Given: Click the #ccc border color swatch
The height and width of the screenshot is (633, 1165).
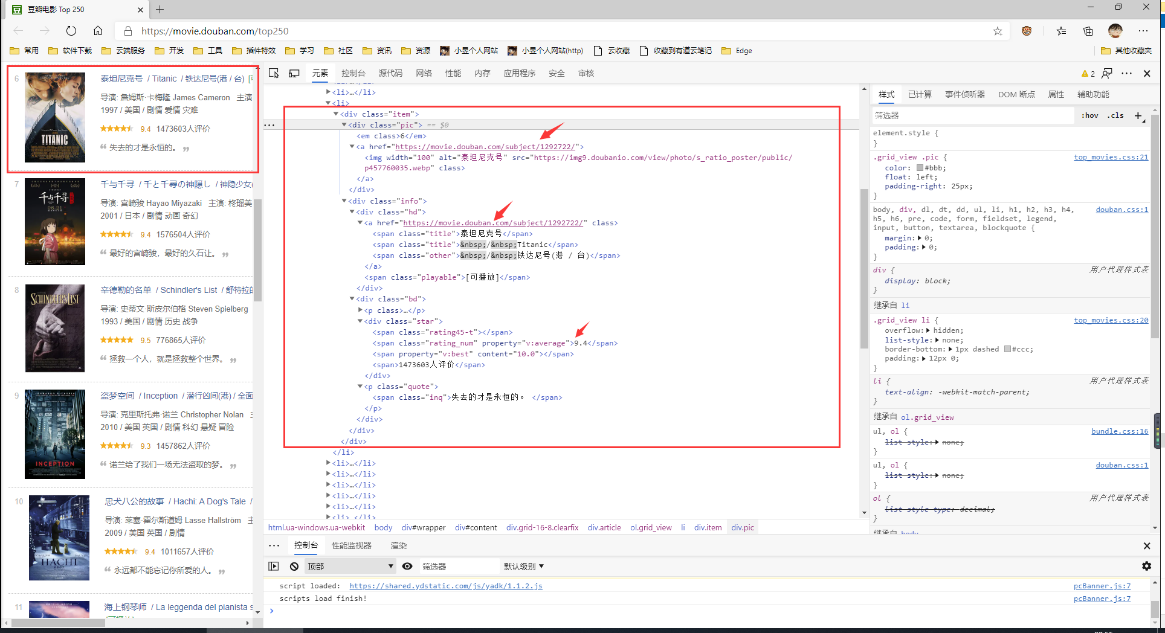Looking at the screenshot, I should pos(1007,349).
